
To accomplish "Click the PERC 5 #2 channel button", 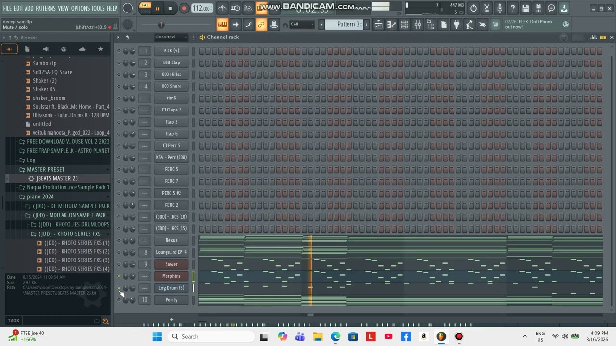I will (171, 193).
